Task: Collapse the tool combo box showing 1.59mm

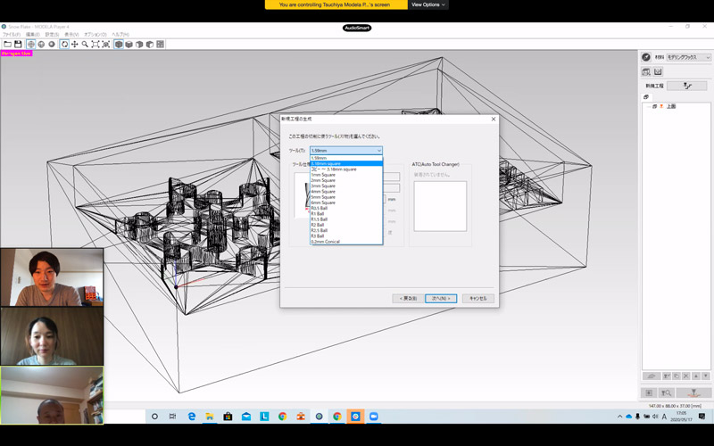Action: pos(346,150)
